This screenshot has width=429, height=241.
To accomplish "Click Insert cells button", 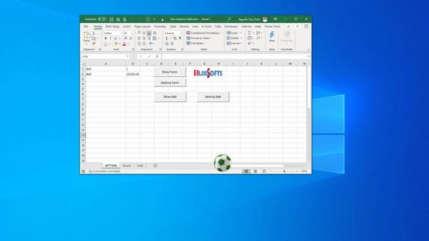I will click(233, 33).
